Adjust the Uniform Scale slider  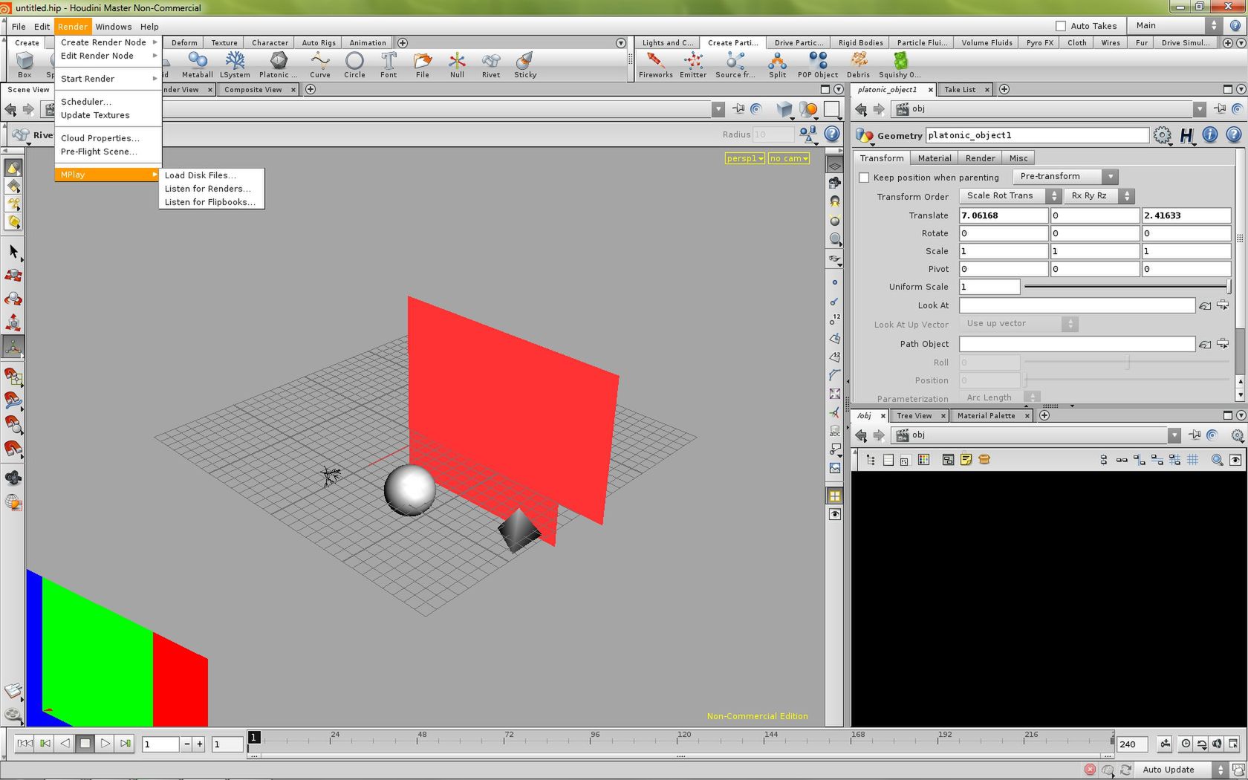1127,287
